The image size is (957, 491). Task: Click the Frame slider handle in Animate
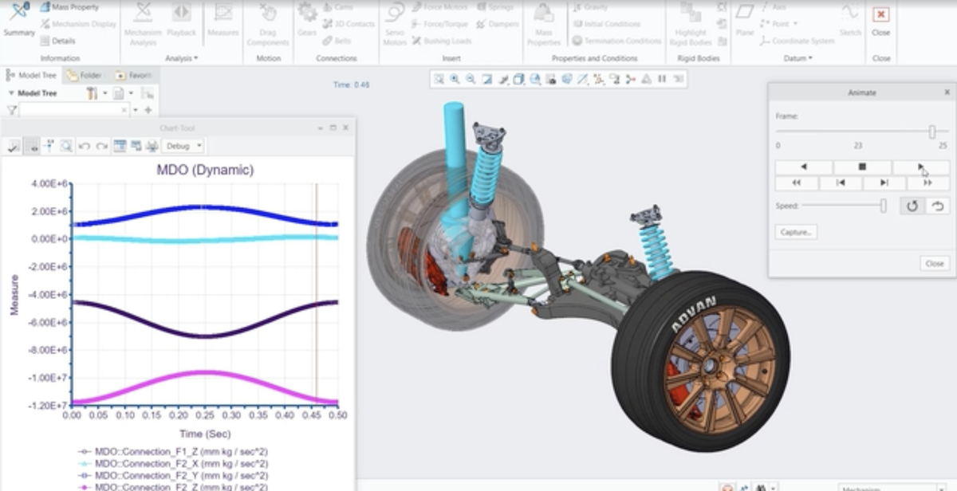coord(931,132)
